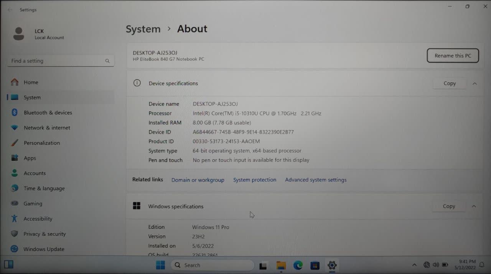The height and width of the screenshot is (274, 491).
Task: Open Accessibility settings
Action: click(38, 219)
